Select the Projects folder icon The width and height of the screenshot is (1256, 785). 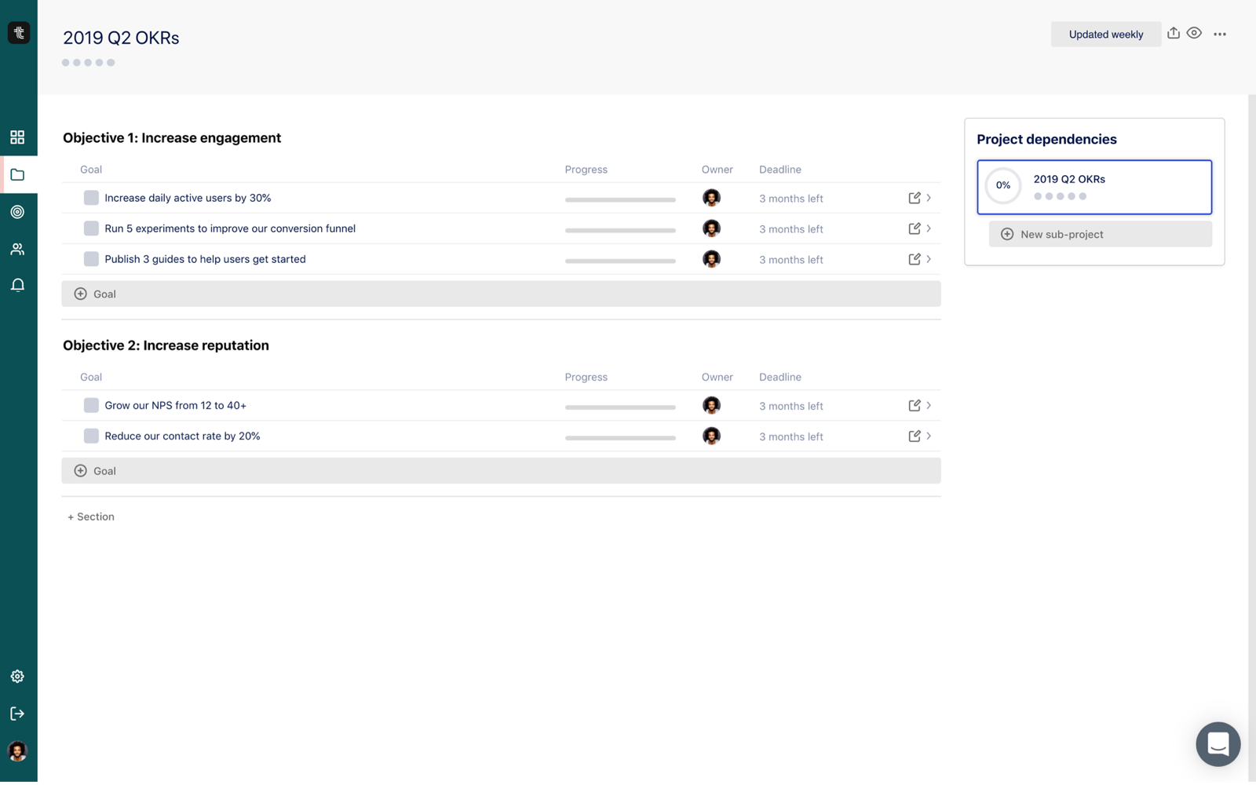17,174
